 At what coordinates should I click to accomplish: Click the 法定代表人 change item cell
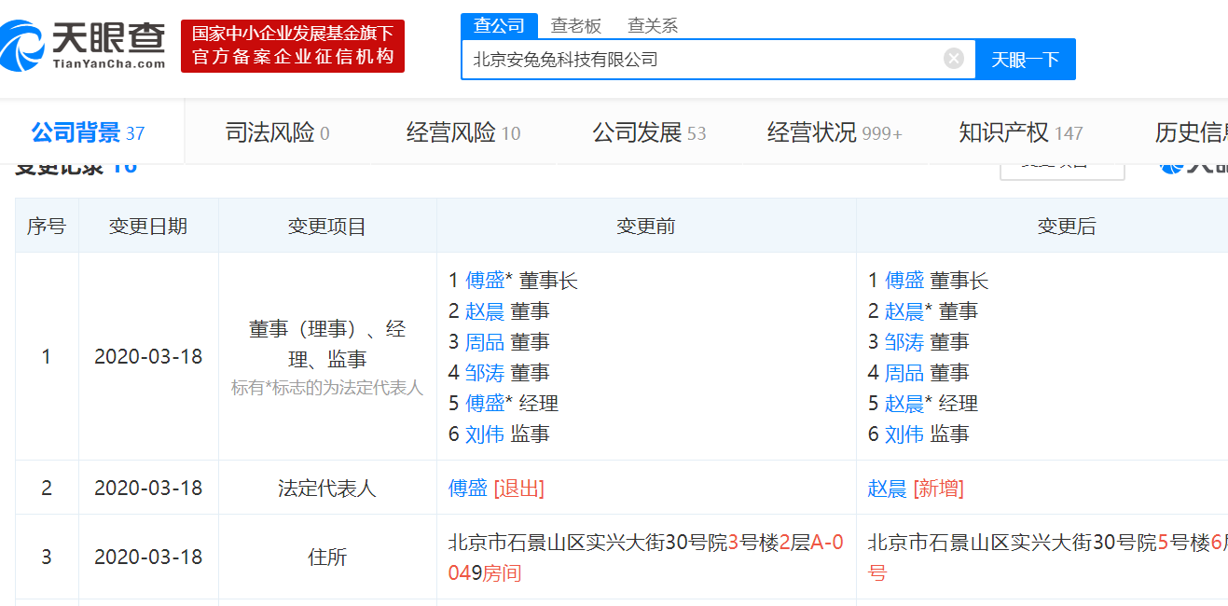(327, 489)
